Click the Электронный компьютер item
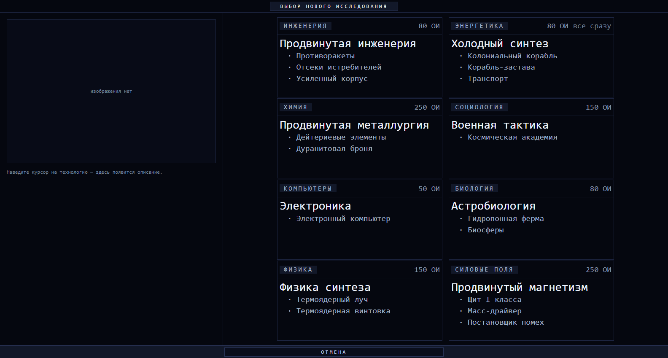 point(343,218)
